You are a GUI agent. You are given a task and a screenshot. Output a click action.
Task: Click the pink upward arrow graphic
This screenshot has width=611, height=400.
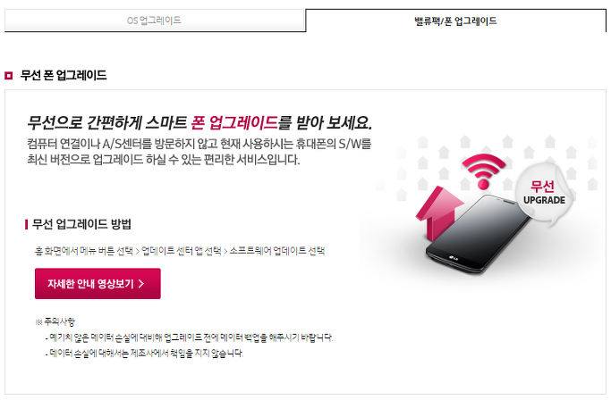(x=439, y=212)
